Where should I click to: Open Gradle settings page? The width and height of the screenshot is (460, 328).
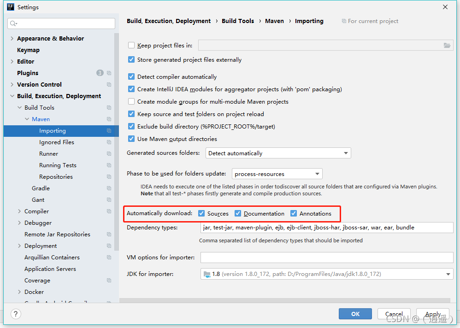point(41,188)
